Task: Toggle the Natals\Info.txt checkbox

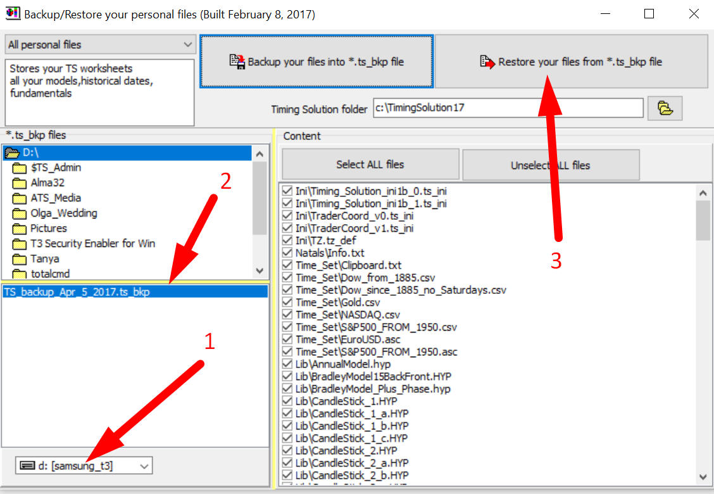Action: (x=287, y=253)
